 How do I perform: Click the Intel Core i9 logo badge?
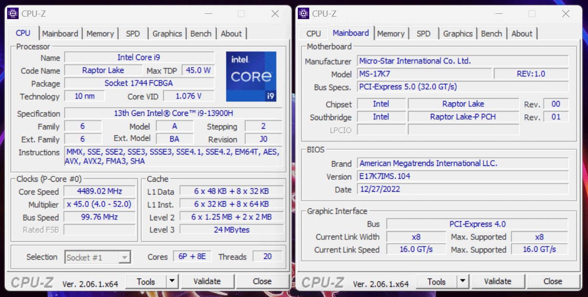point(251,77)
